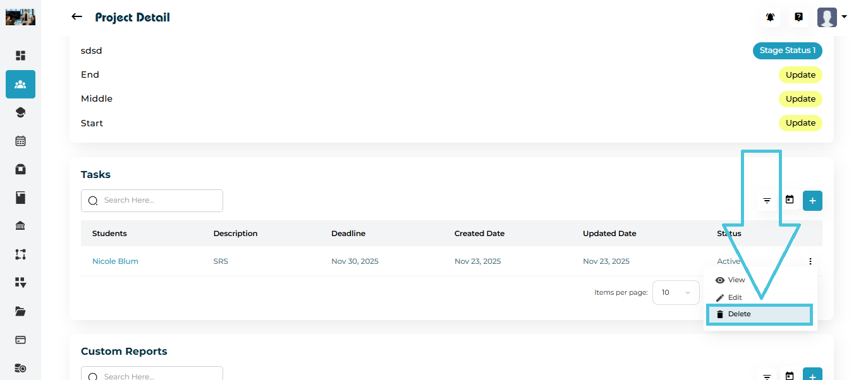Click the bank building sidebar icon

coord(20,226)
